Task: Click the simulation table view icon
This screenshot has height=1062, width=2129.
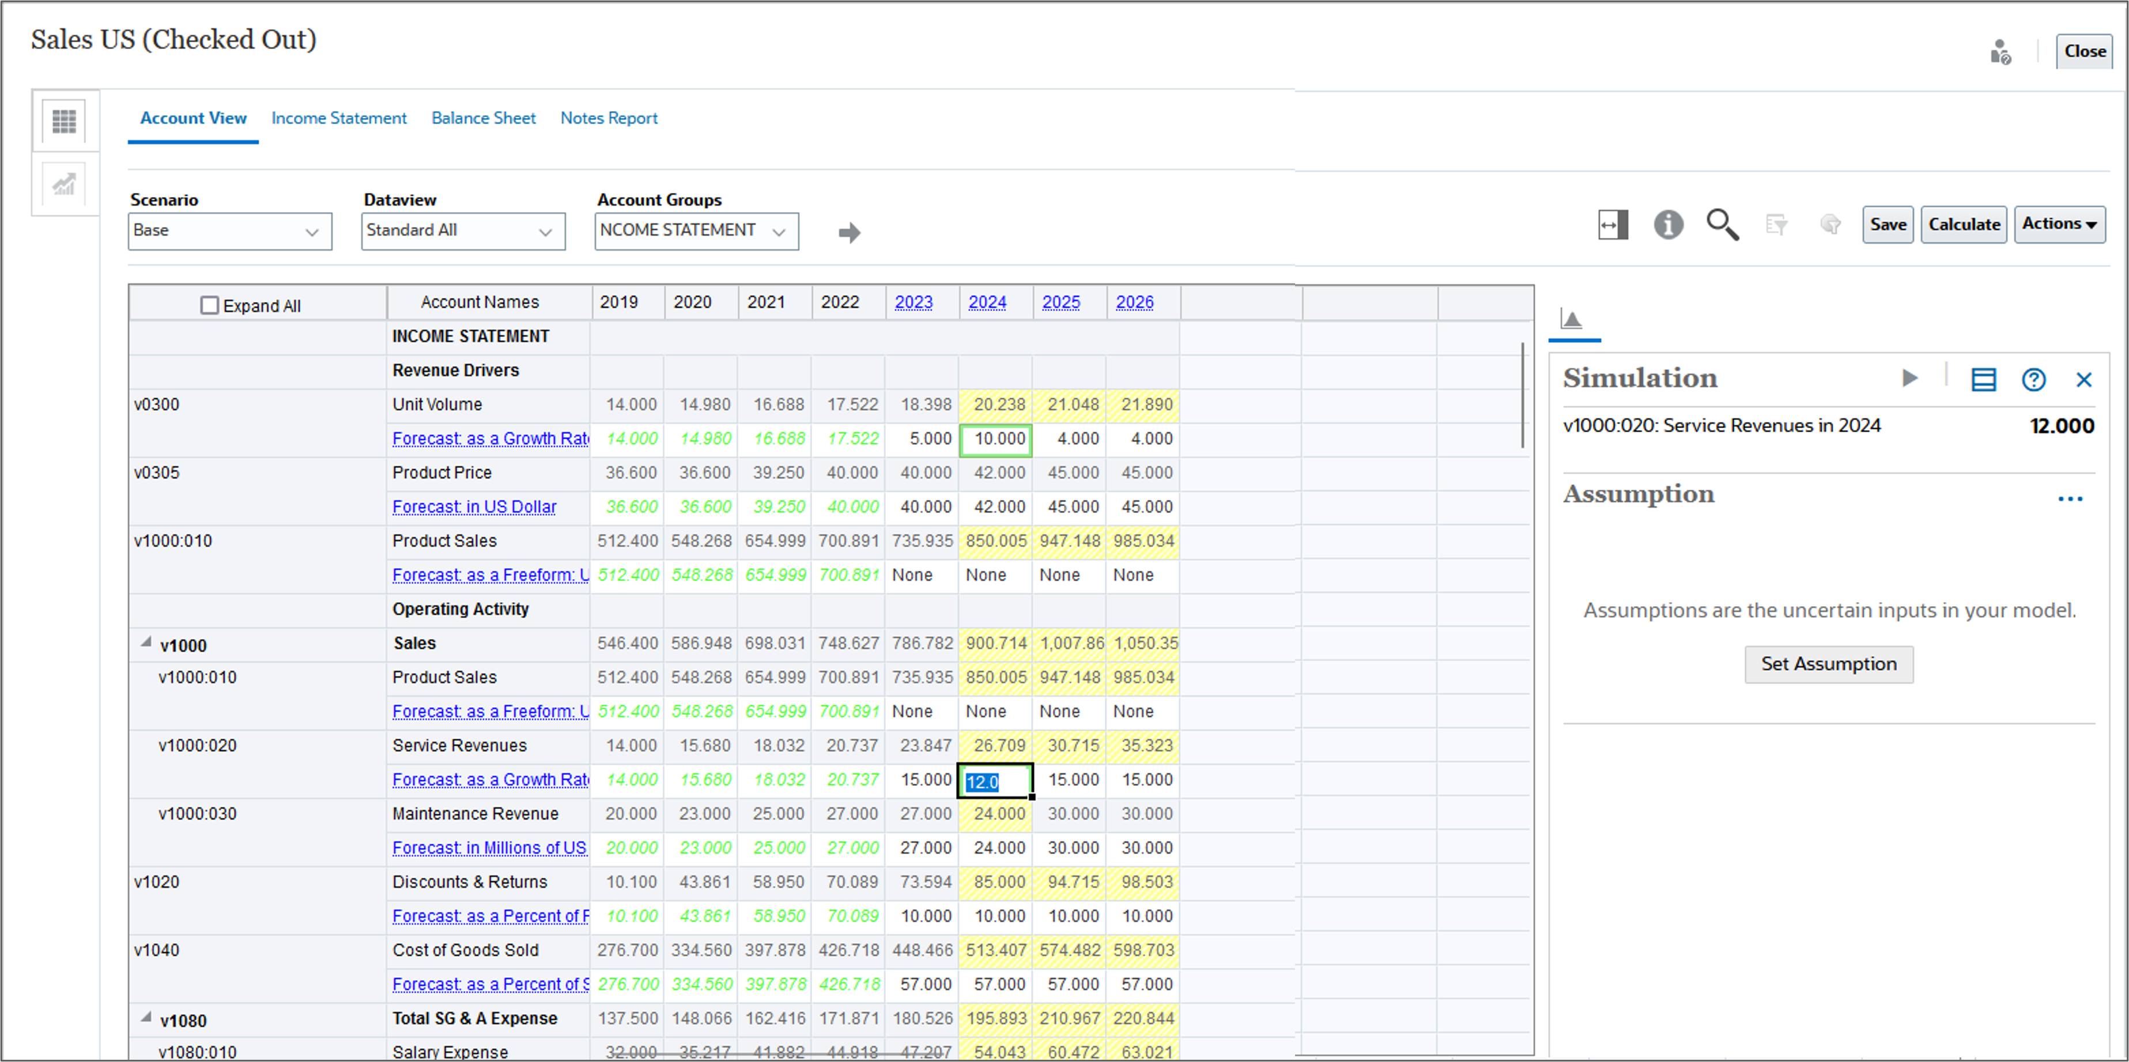Action: tap(1984, 379)
